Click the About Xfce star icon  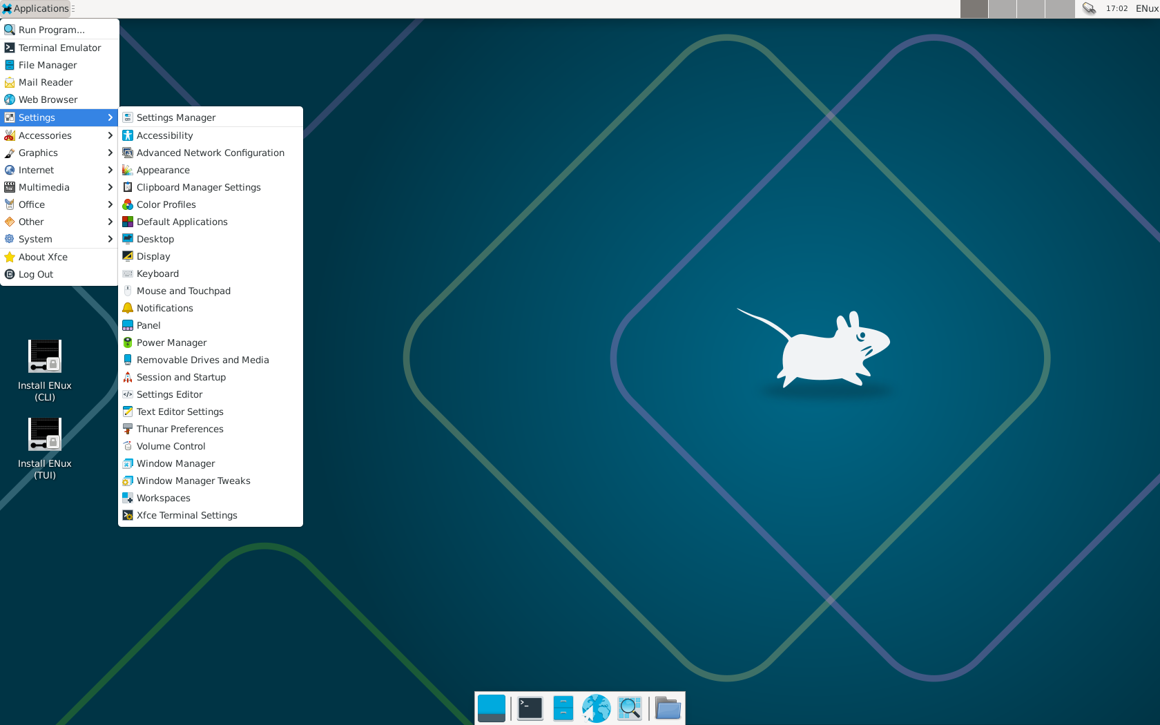(x=10, y=257)
